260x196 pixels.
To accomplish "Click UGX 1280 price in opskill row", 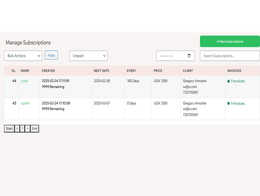I will 160,103.
